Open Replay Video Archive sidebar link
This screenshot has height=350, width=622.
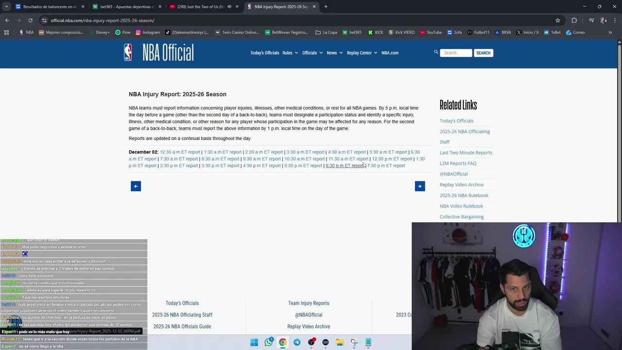pos(462,185)
